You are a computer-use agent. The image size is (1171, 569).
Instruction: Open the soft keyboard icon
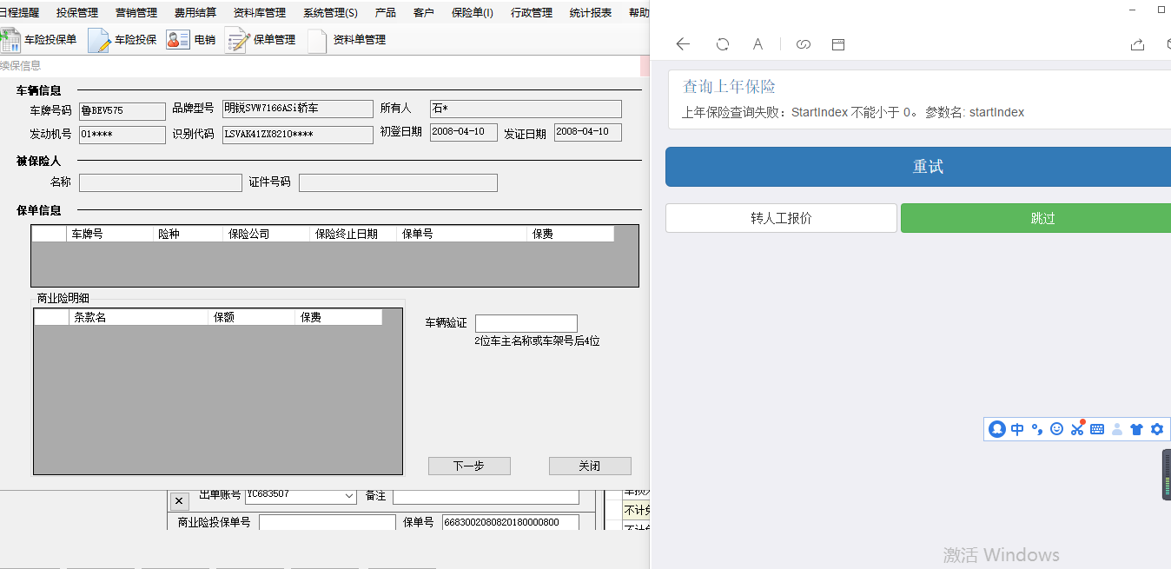(1097, 429)
